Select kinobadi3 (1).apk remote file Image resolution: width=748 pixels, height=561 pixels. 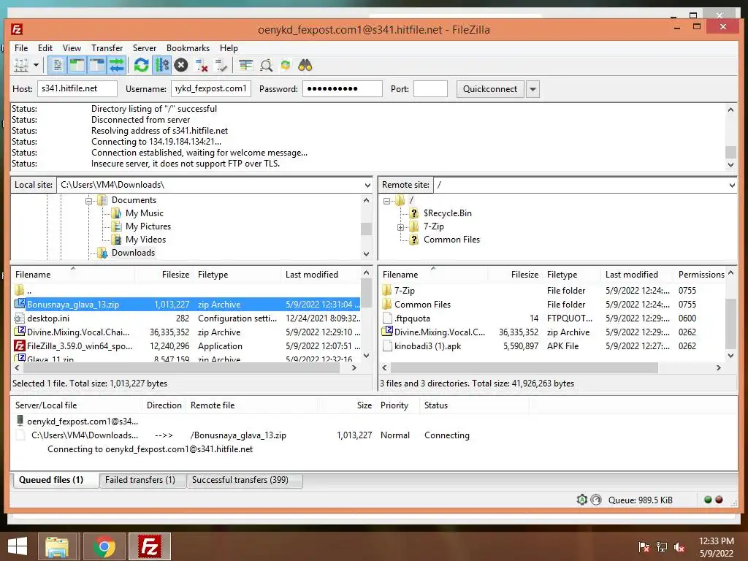click(553, 346)
